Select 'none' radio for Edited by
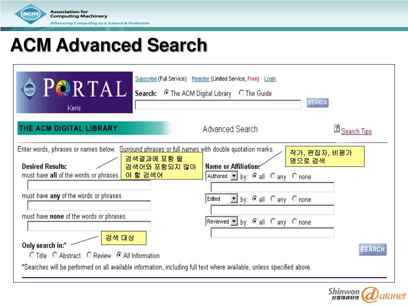This screenshot has height=306, width=408. point(294,199)
